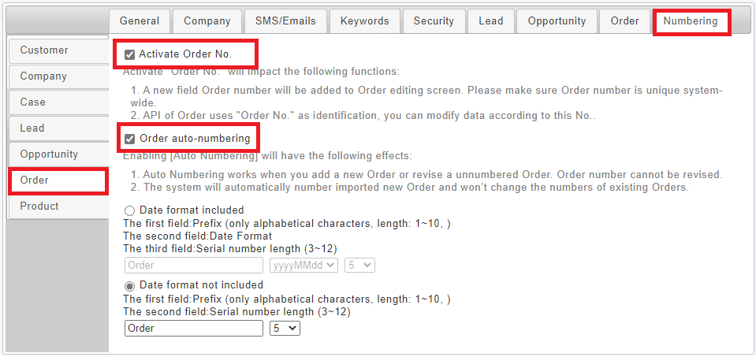
Task: Go to the SMS/Emails tab
Action: pos(286,21)
